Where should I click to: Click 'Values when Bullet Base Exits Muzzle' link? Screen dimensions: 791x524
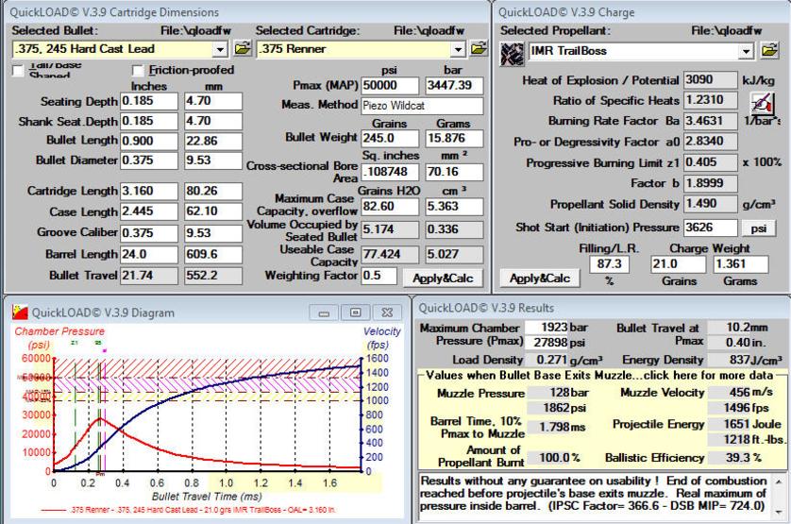coord(600,376)
